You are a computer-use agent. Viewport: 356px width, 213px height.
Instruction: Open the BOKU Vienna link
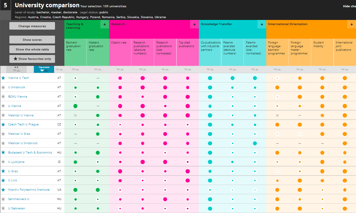point(18,96)
